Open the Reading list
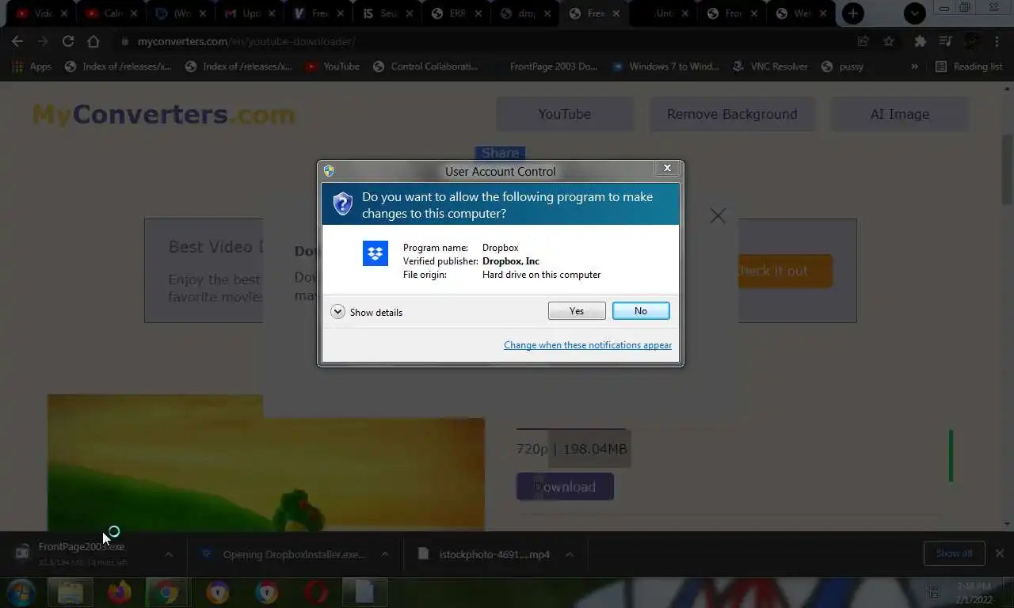1014x608 pixels. 970,66
